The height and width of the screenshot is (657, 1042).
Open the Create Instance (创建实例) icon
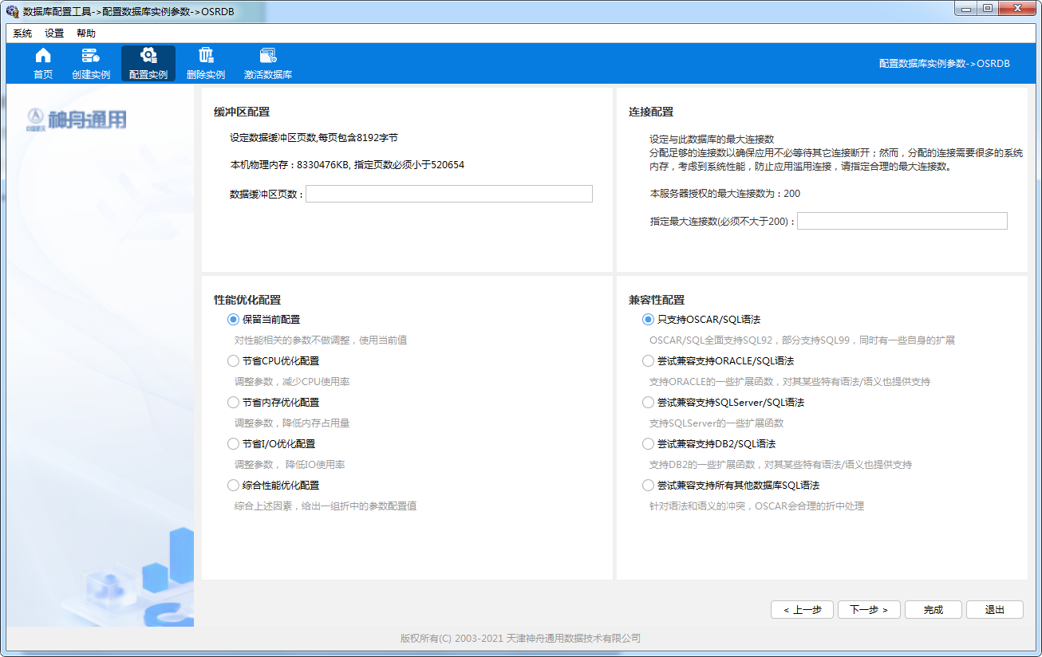(x=91, y=56)
